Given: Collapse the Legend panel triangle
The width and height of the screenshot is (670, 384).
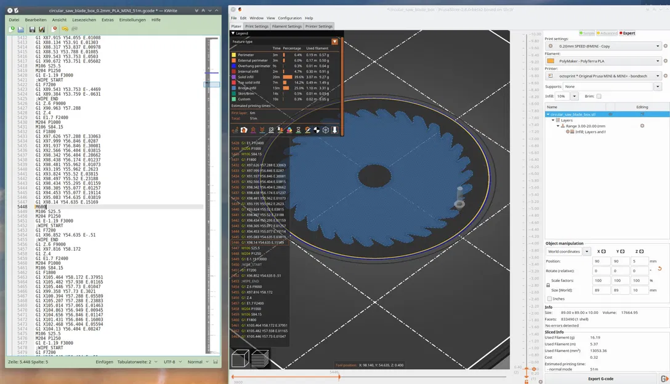Looking at the screenshot, I should click(x=233, y=33).
